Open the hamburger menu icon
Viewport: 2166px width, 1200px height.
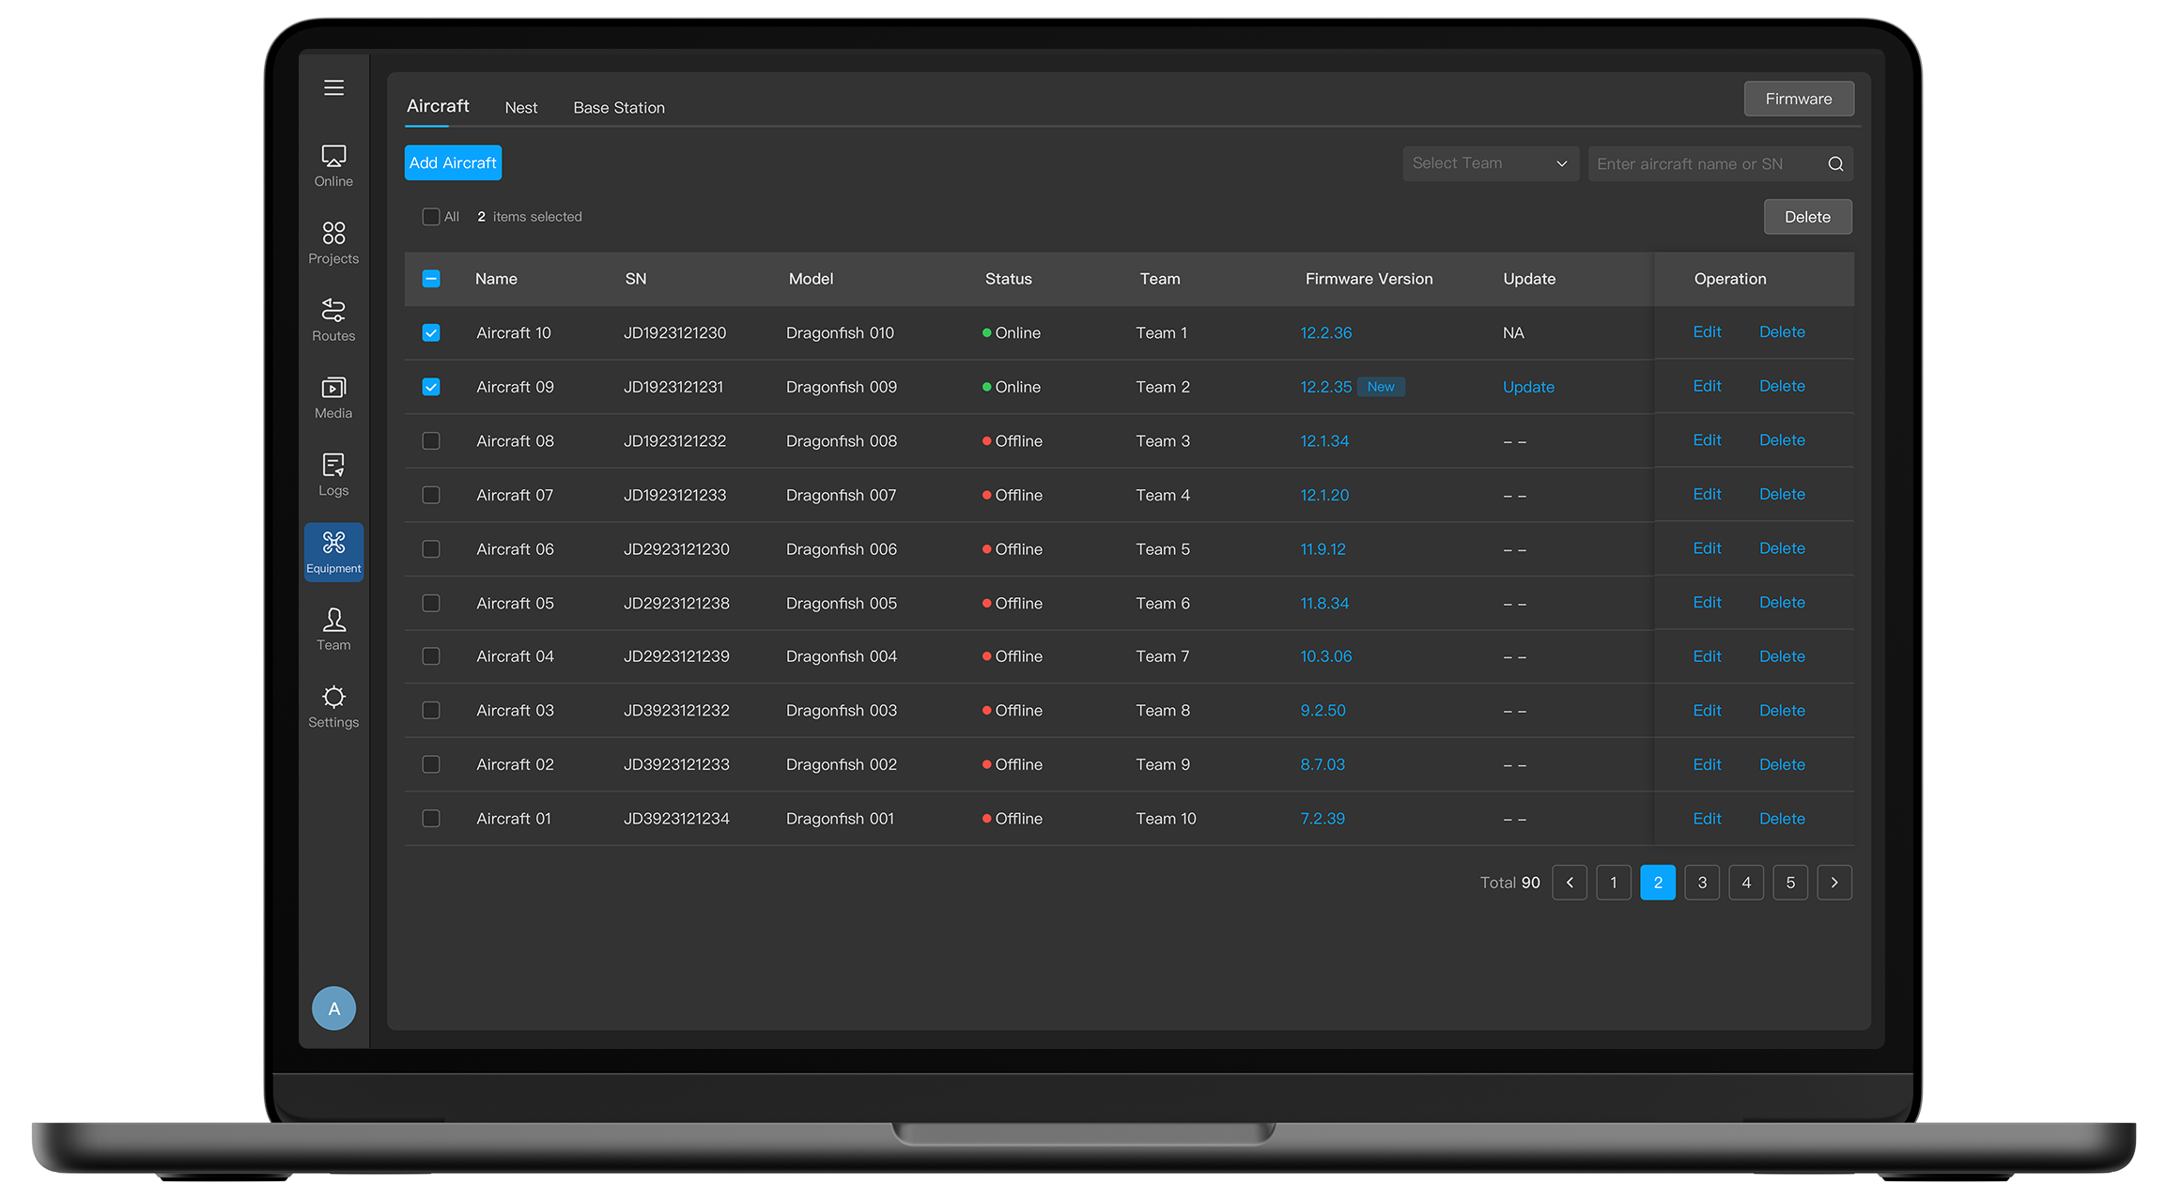[x=333, y=87]
